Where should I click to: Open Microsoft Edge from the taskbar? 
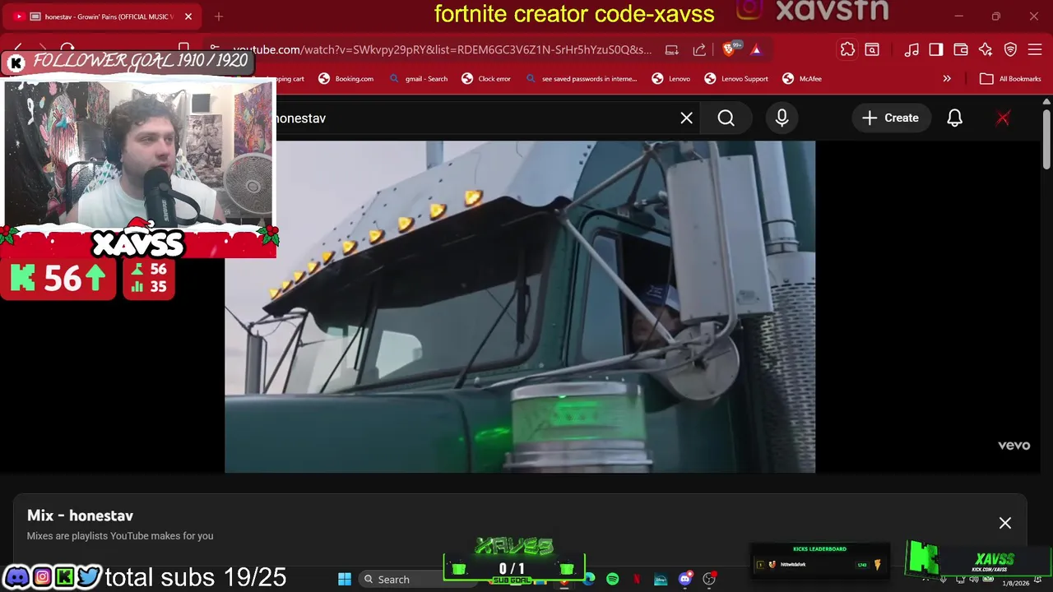tap(589, 580)
